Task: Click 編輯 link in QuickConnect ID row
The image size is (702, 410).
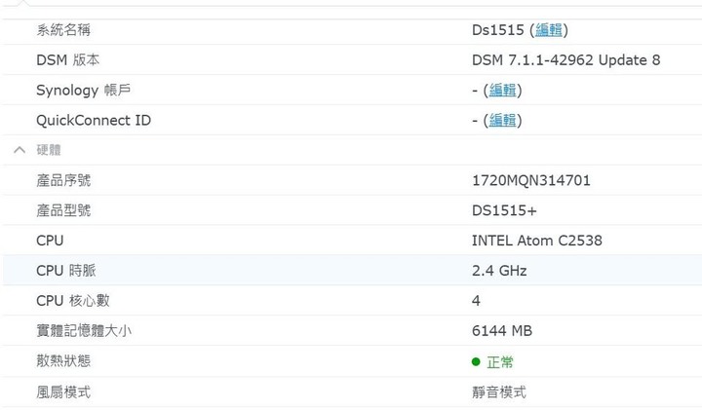Action: [x=502, y=120]
